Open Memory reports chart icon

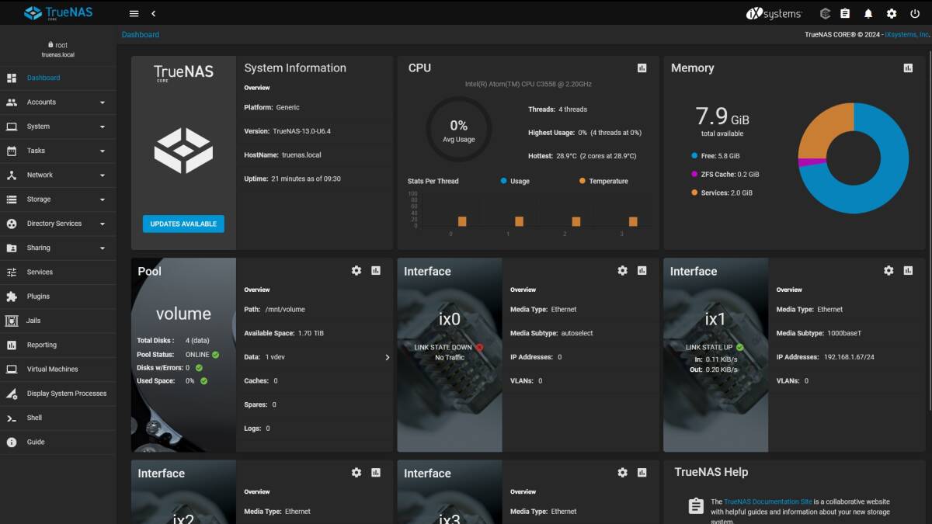908,68
